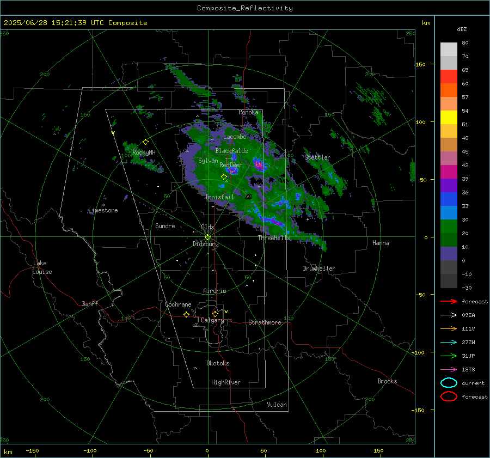
Task: Click the Cochrane label
Action: click(178, 304)
